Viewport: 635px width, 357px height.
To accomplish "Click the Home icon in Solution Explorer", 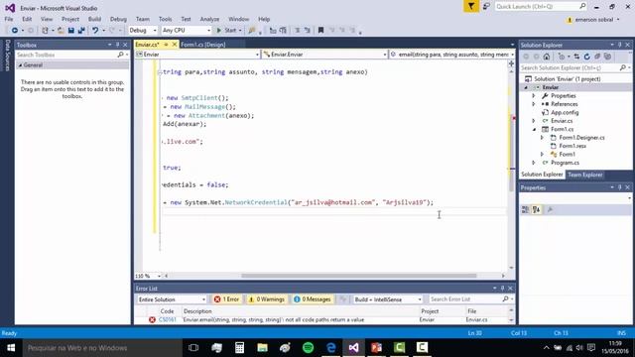I will pyautogui.click(x=547, y=57).
